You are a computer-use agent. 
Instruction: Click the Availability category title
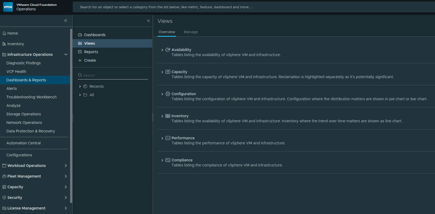(181, 50)
